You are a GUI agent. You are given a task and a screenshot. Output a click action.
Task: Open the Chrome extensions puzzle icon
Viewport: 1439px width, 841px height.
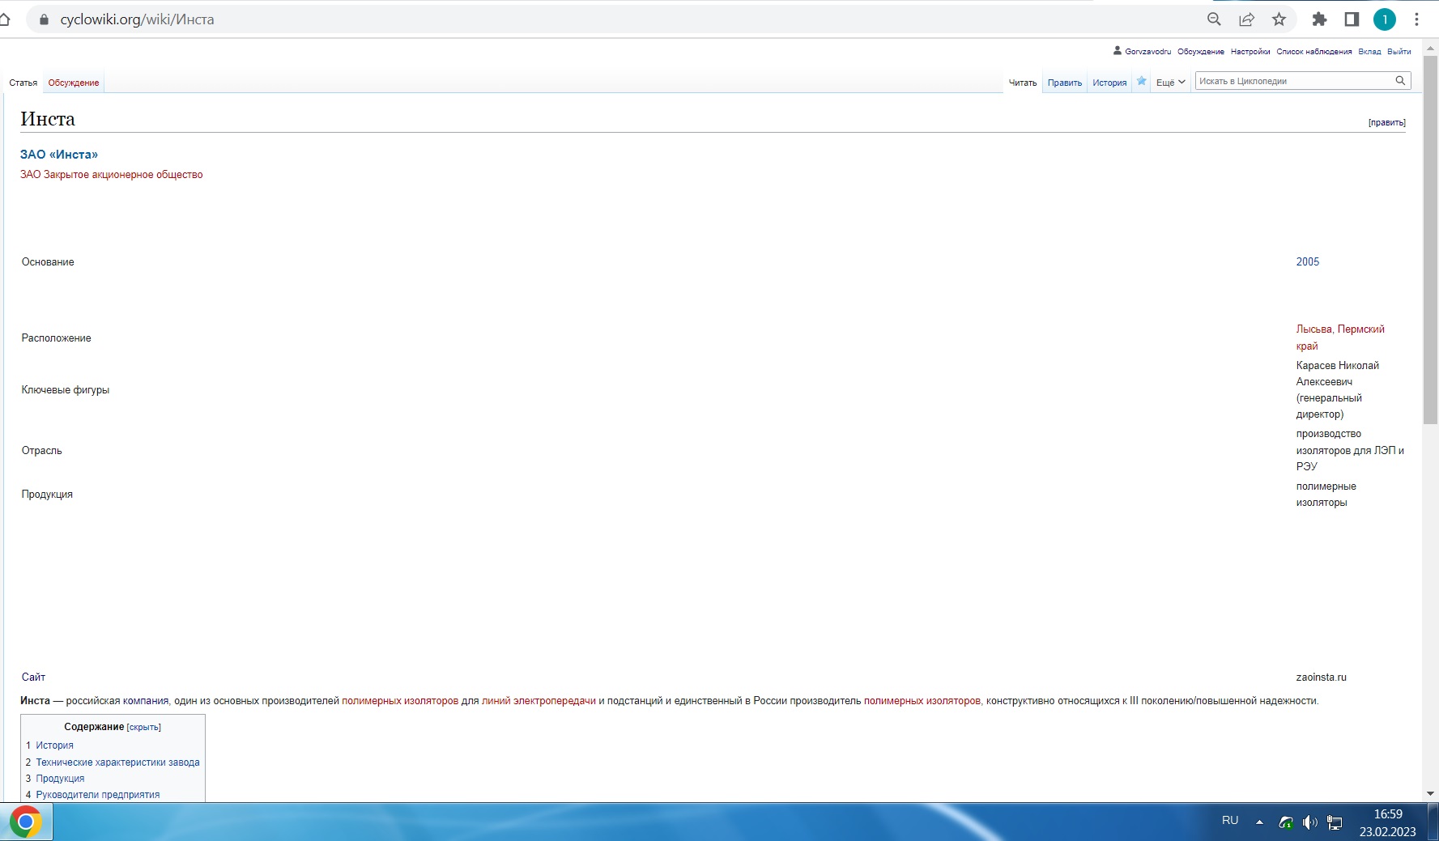click(x=1319, y=19)
